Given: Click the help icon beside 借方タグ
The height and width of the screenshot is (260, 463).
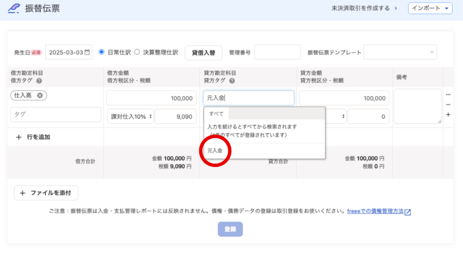Looking at the screenshot, I should pos(39,81).
